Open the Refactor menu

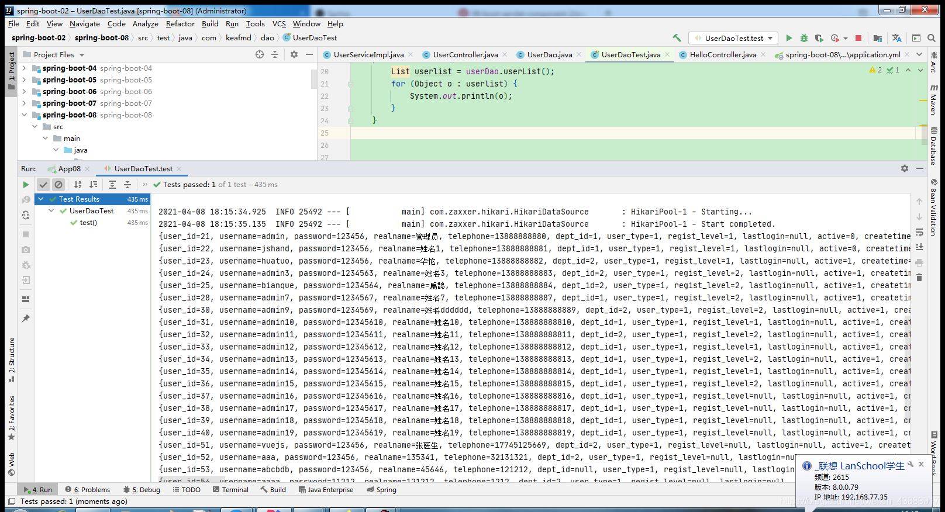pyautogui.click(x=180, y=24)
